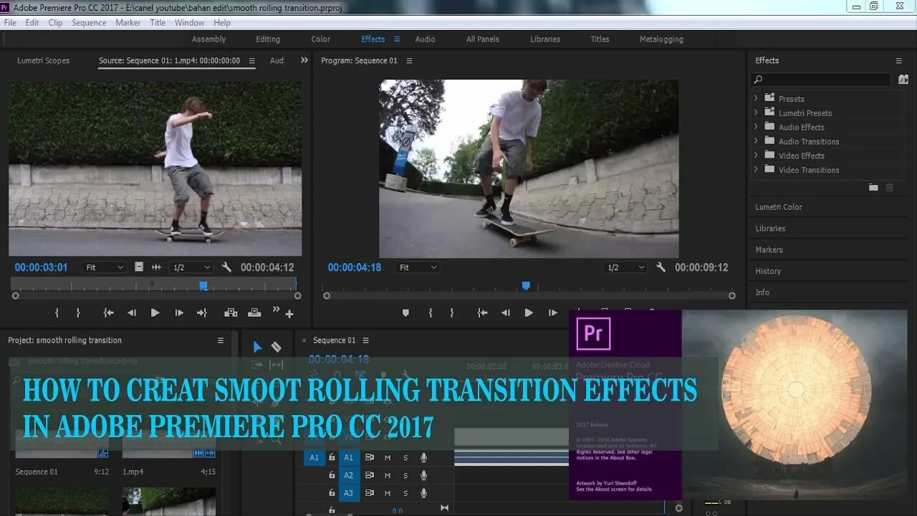This screenshot has width=917, height=516.
Task: Click the Effects search field
Action: click(x=821, y=80)
